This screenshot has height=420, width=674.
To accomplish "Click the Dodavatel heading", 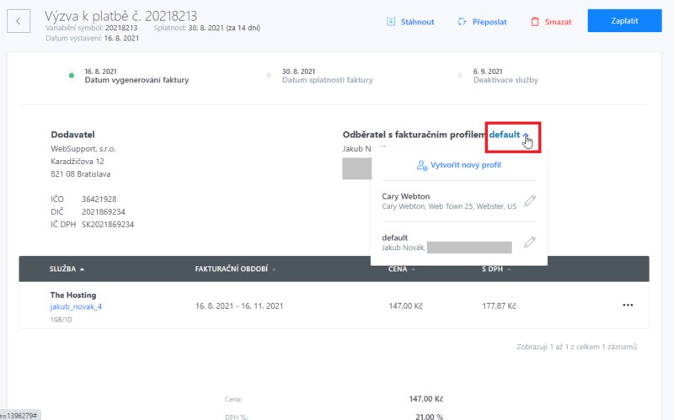I will (72, 135).
